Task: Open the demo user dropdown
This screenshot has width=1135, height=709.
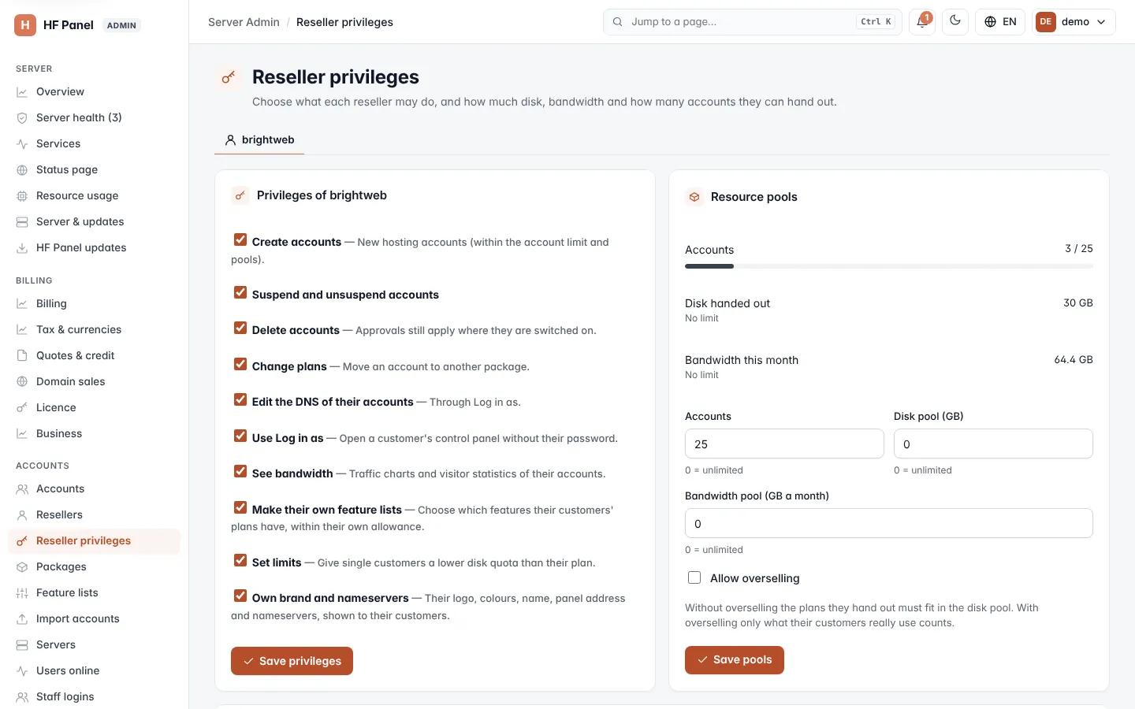Action: (1074, 22)
